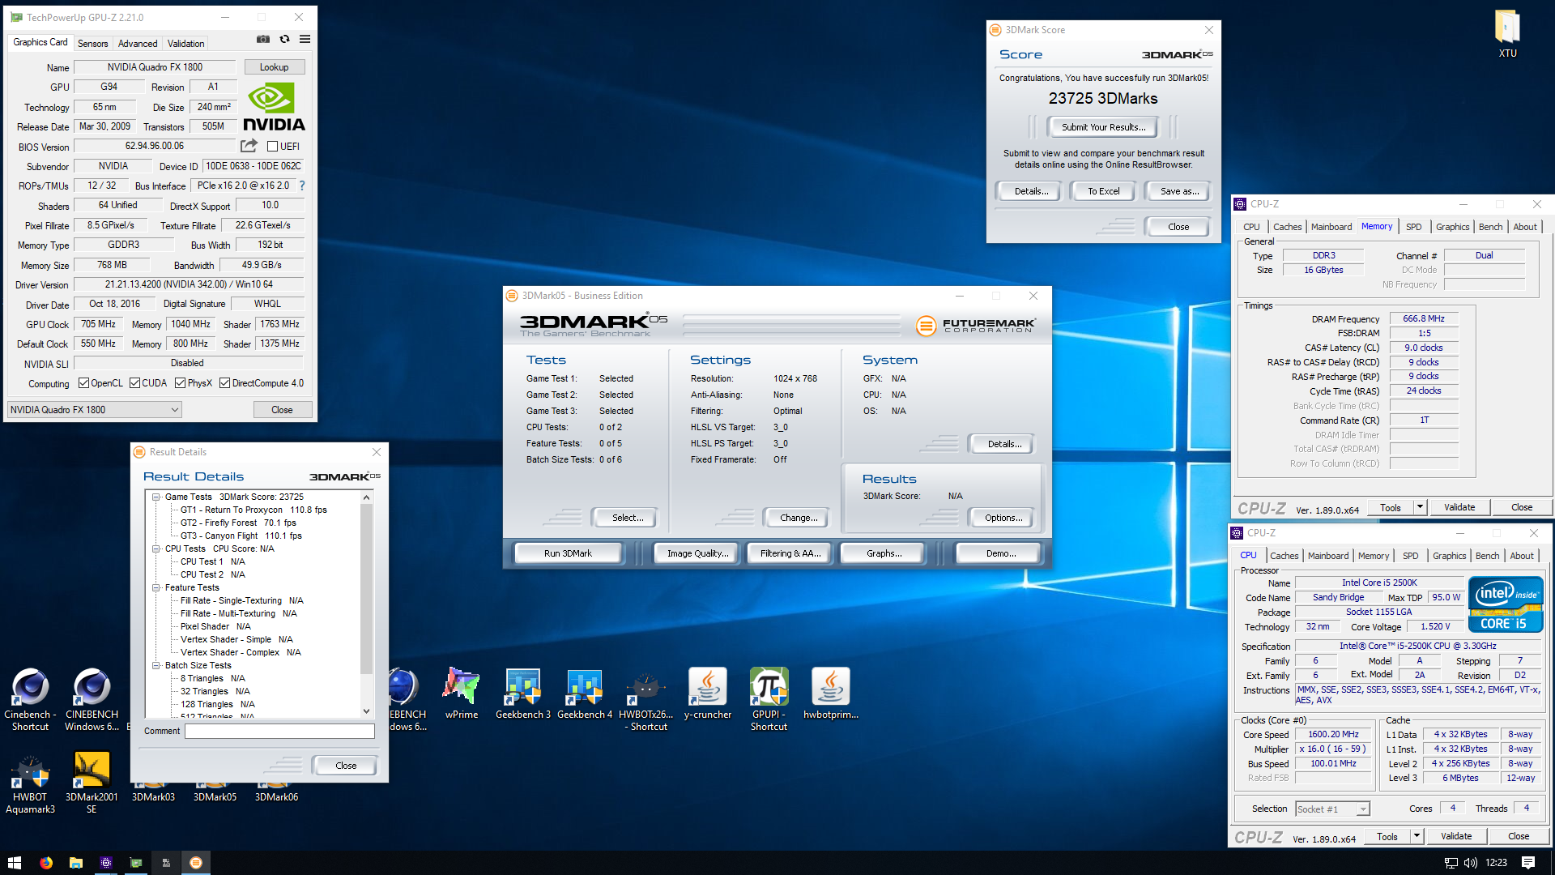1555x875 pixels.
Task: Toggle the OpenCL checkbox
Action: [83, 383]
